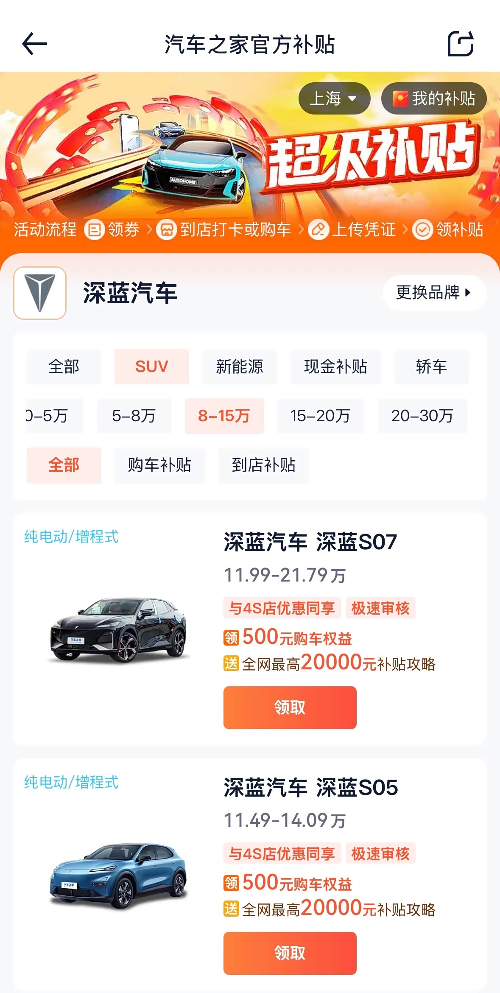
Task: Open 我的补贴 red envelope button
Action: [433, 98]
